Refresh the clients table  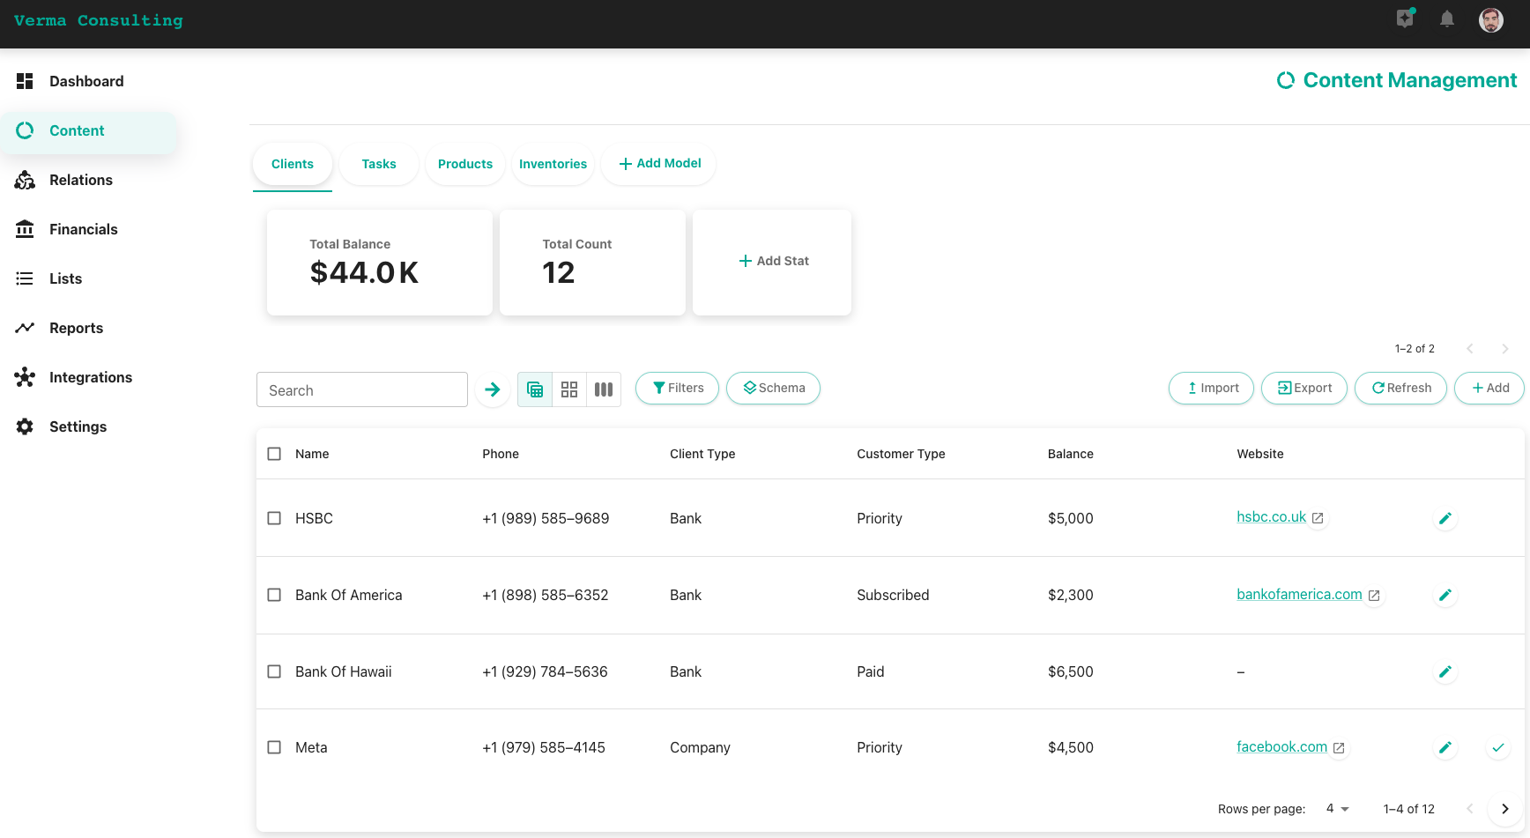[1400, 388]
